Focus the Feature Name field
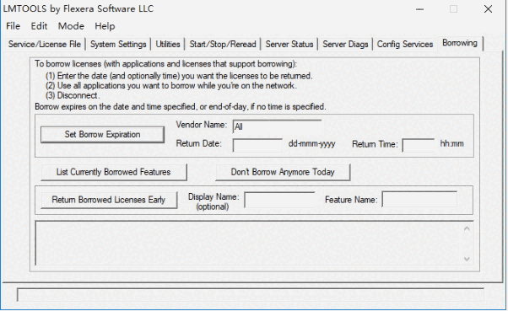Screen dimensions: 508x311 [x=419, y=200]
